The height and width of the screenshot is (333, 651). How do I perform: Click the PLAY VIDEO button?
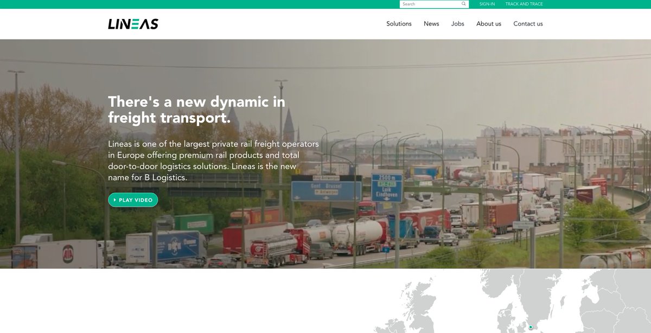point(133,200)
